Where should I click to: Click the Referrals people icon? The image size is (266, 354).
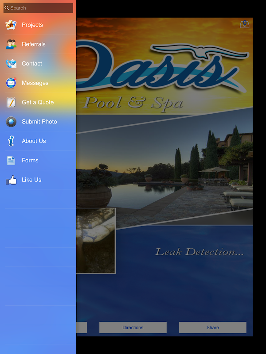pos(11,44)
